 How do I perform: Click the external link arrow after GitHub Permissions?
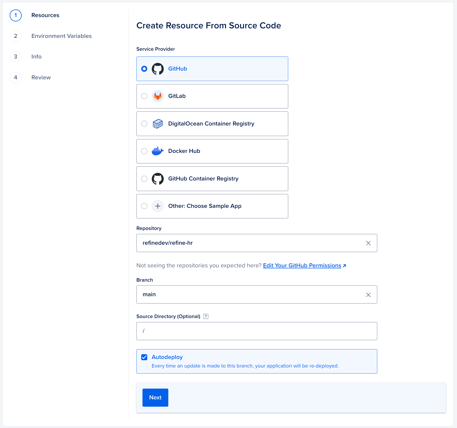point(344,266)
